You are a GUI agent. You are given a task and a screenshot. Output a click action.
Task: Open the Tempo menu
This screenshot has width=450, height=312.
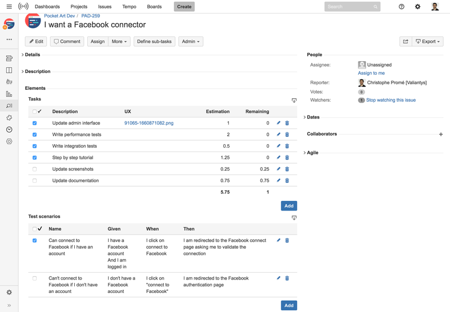point(129,7)
